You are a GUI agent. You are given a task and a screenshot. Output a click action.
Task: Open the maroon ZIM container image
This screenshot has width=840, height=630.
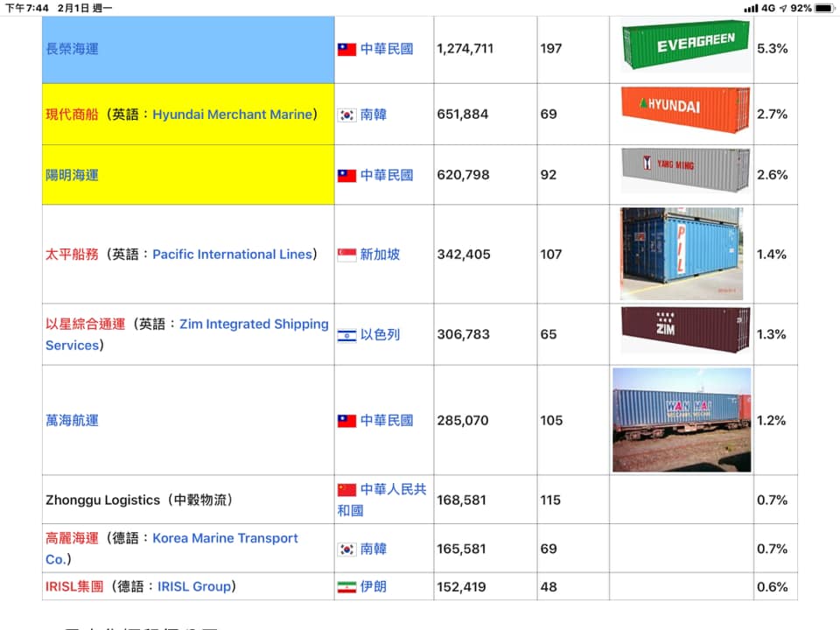[x=686, y=330]
